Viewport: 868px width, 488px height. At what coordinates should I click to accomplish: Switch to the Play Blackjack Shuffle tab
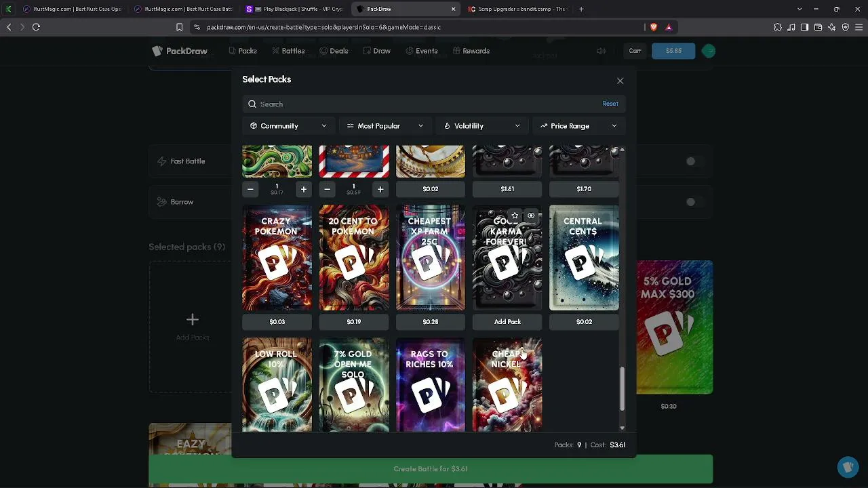[x=296, y=9]
